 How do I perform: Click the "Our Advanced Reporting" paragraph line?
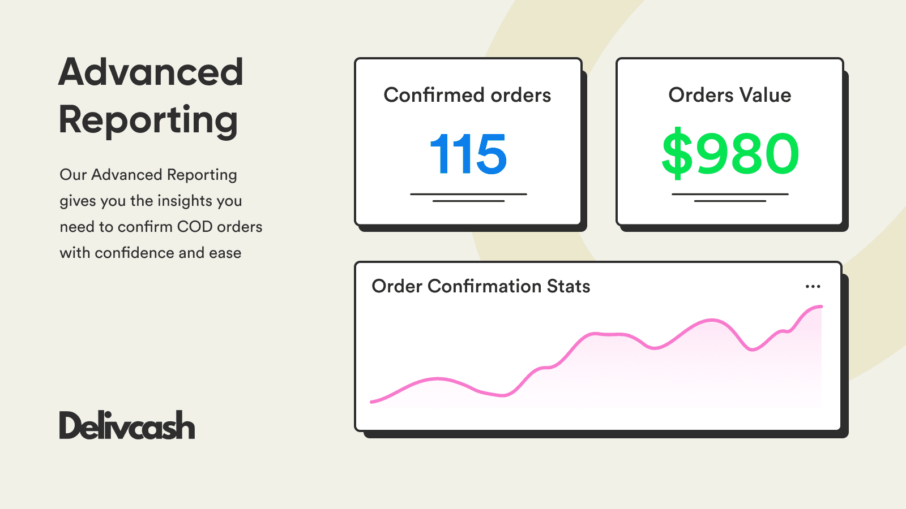148,175
